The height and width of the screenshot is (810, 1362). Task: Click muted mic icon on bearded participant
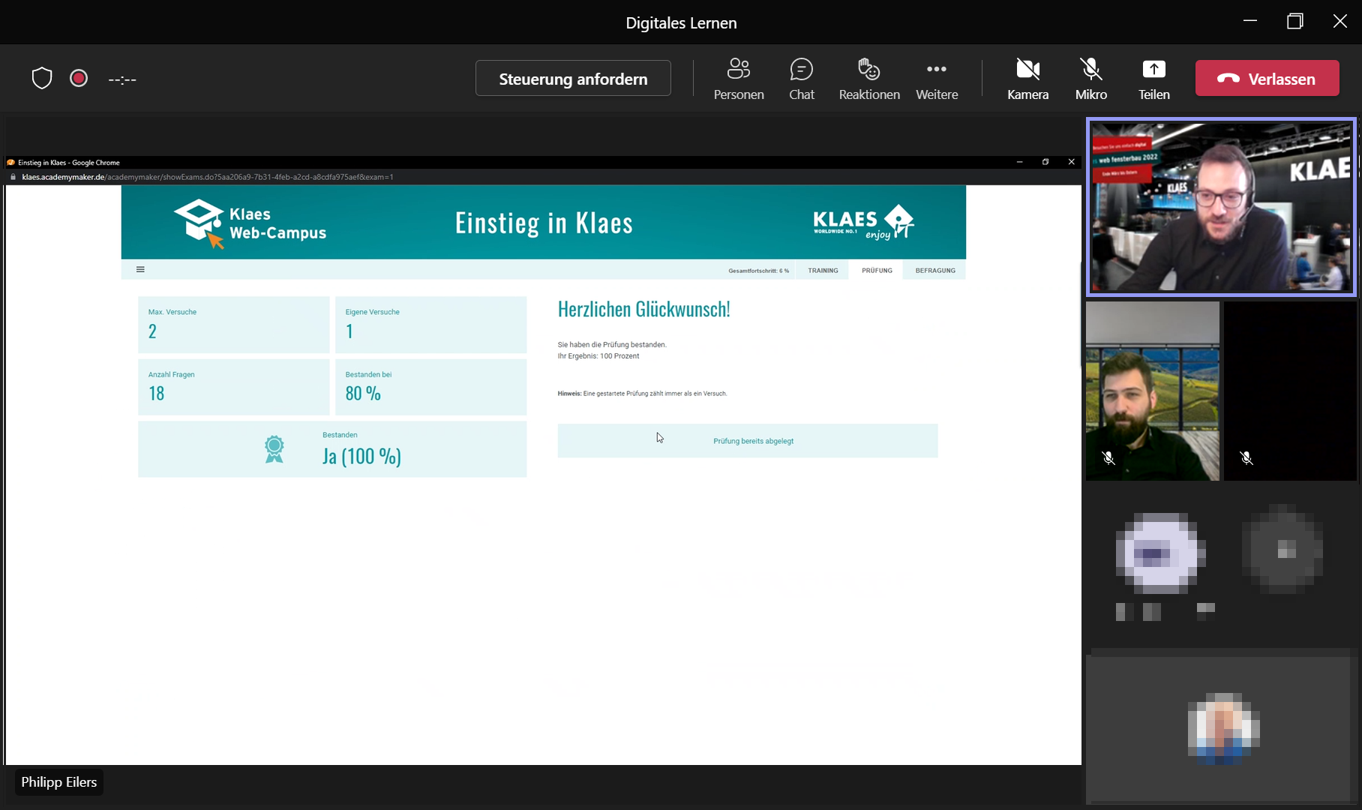coord(1108,457)
